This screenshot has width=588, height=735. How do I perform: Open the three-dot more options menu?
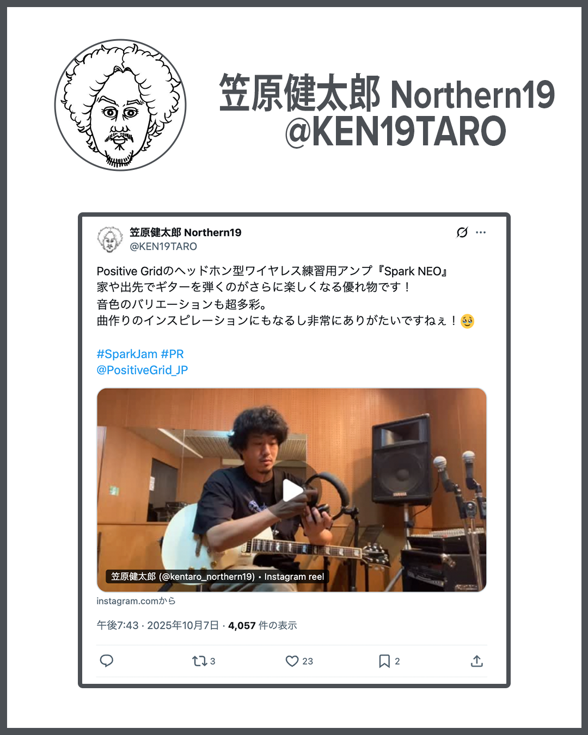(x=481, y=232)
